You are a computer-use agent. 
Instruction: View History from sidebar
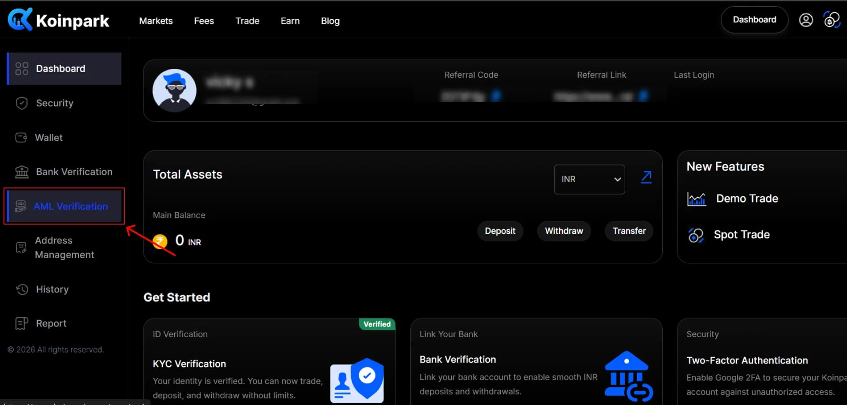tap(52, 289)
